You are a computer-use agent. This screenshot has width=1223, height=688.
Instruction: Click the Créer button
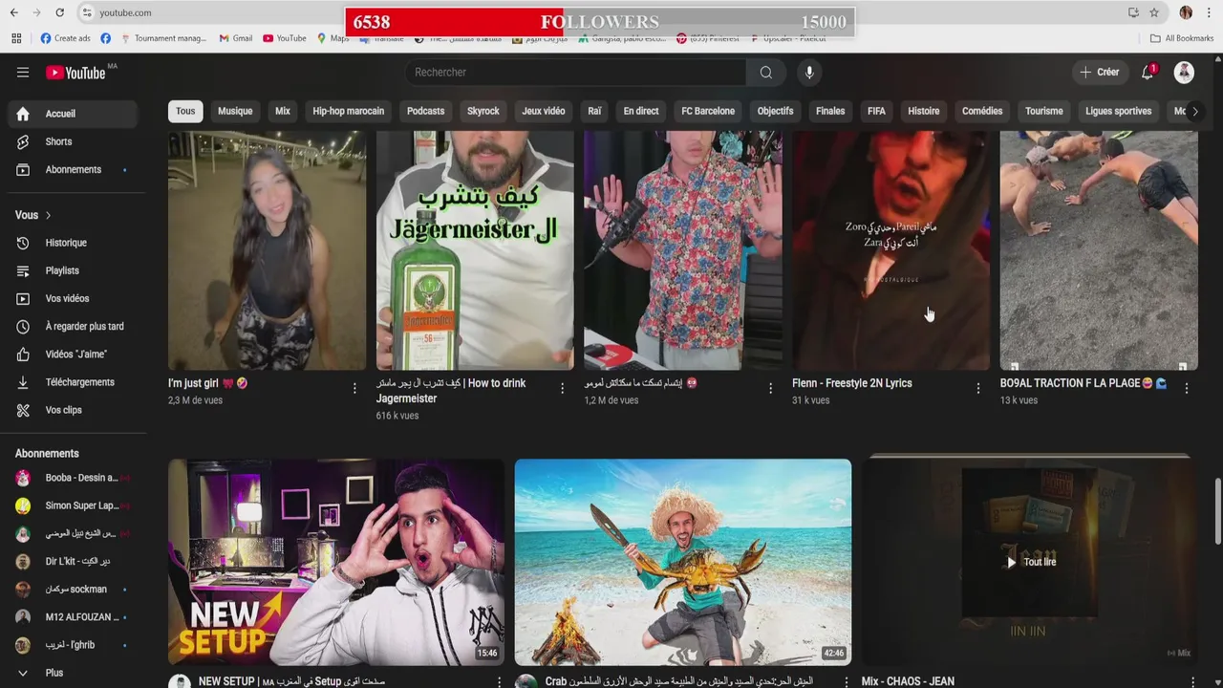click(x=1099, y=73)
